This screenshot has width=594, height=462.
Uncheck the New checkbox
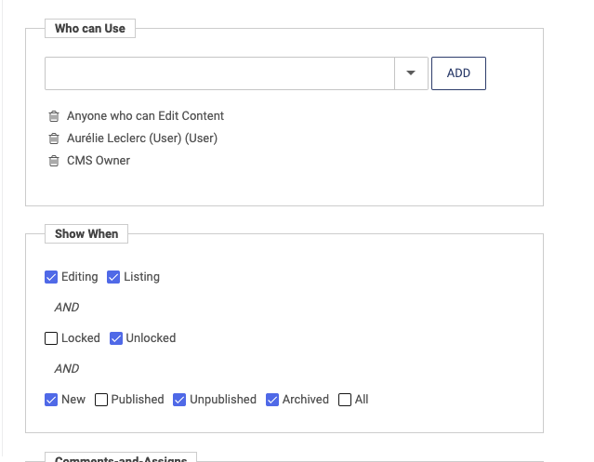pyautogui.click(x=51, y=400)
